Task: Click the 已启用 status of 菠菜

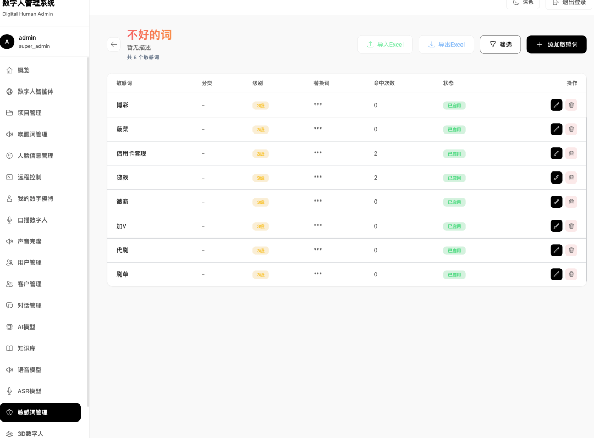Action: pyautogui.click(x=454, y=130)
